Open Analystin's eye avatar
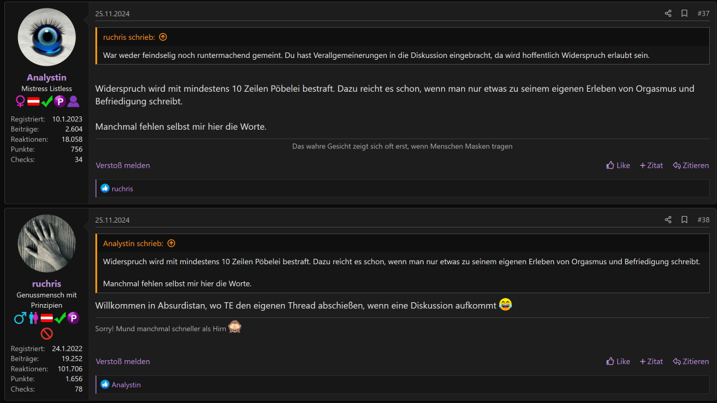The height and width of the screenshot is (403, 717). tap(46, 37)
